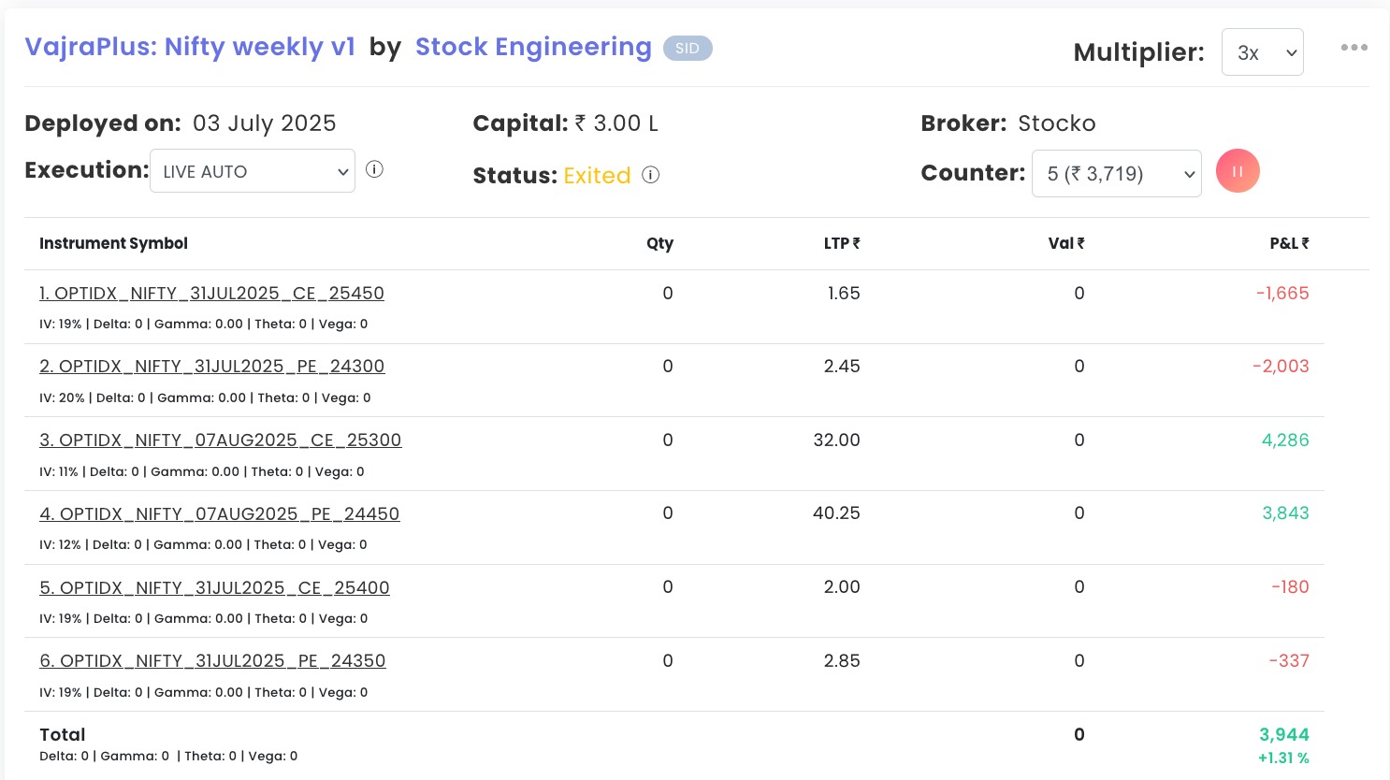Viewport: 1390px width, 780px height.
Task: Open the three-dots more options menu
Action: [x=1354, y=48]
